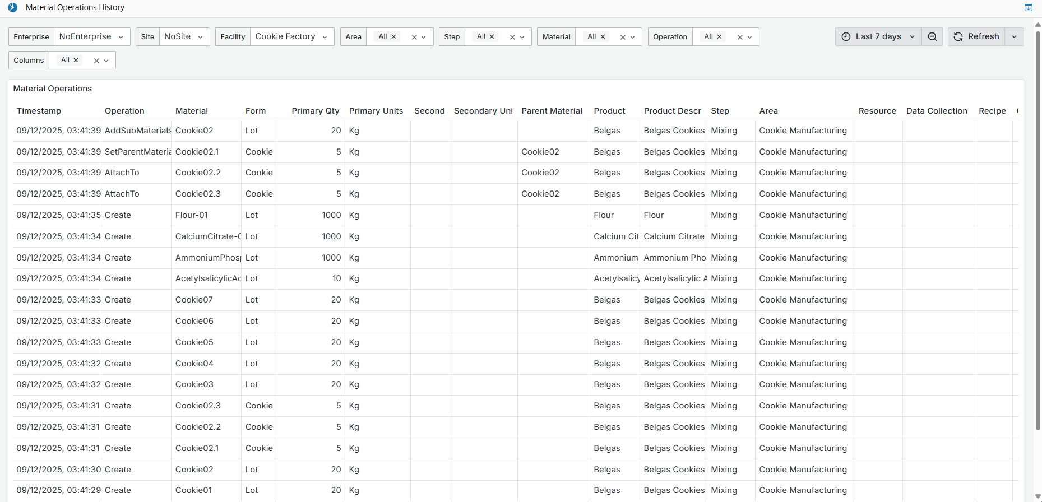Clear the Step filter with its X icon

click(512, 37)
